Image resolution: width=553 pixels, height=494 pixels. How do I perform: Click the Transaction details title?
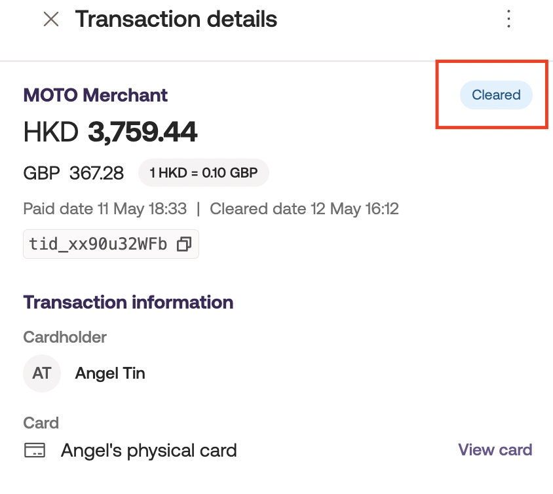[x=176, y=20]
